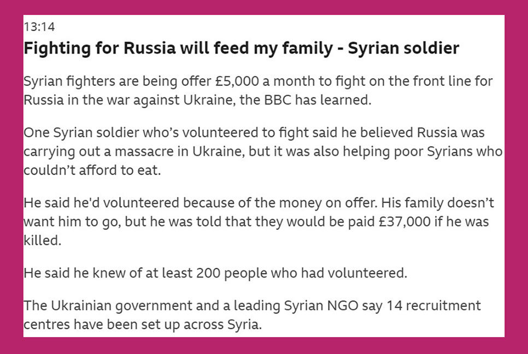Click the number 200 in the text
This screenshot has width=528, height=354.
click(208, 273)
